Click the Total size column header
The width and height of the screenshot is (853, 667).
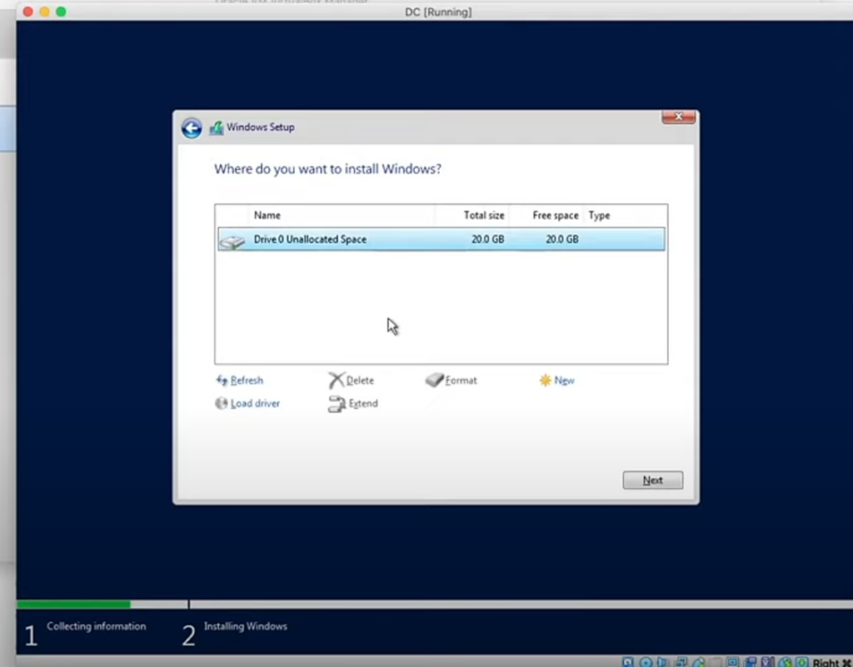483,215
